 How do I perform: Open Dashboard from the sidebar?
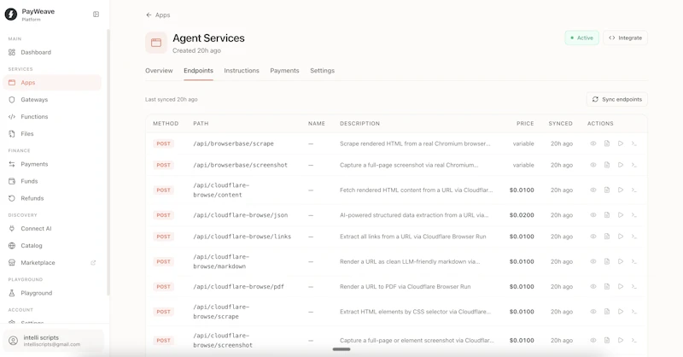tap(52, 52)
